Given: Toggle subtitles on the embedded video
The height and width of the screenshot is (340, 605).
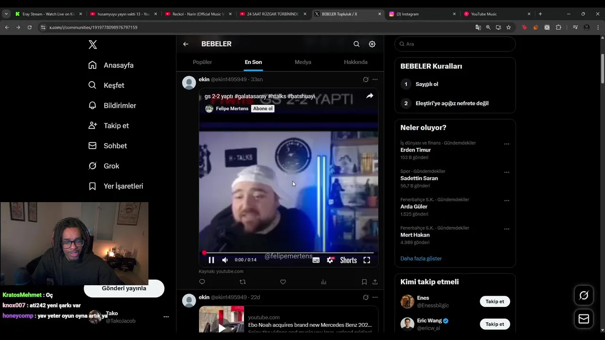Looking at the screenshot, I should pos(316,260).
